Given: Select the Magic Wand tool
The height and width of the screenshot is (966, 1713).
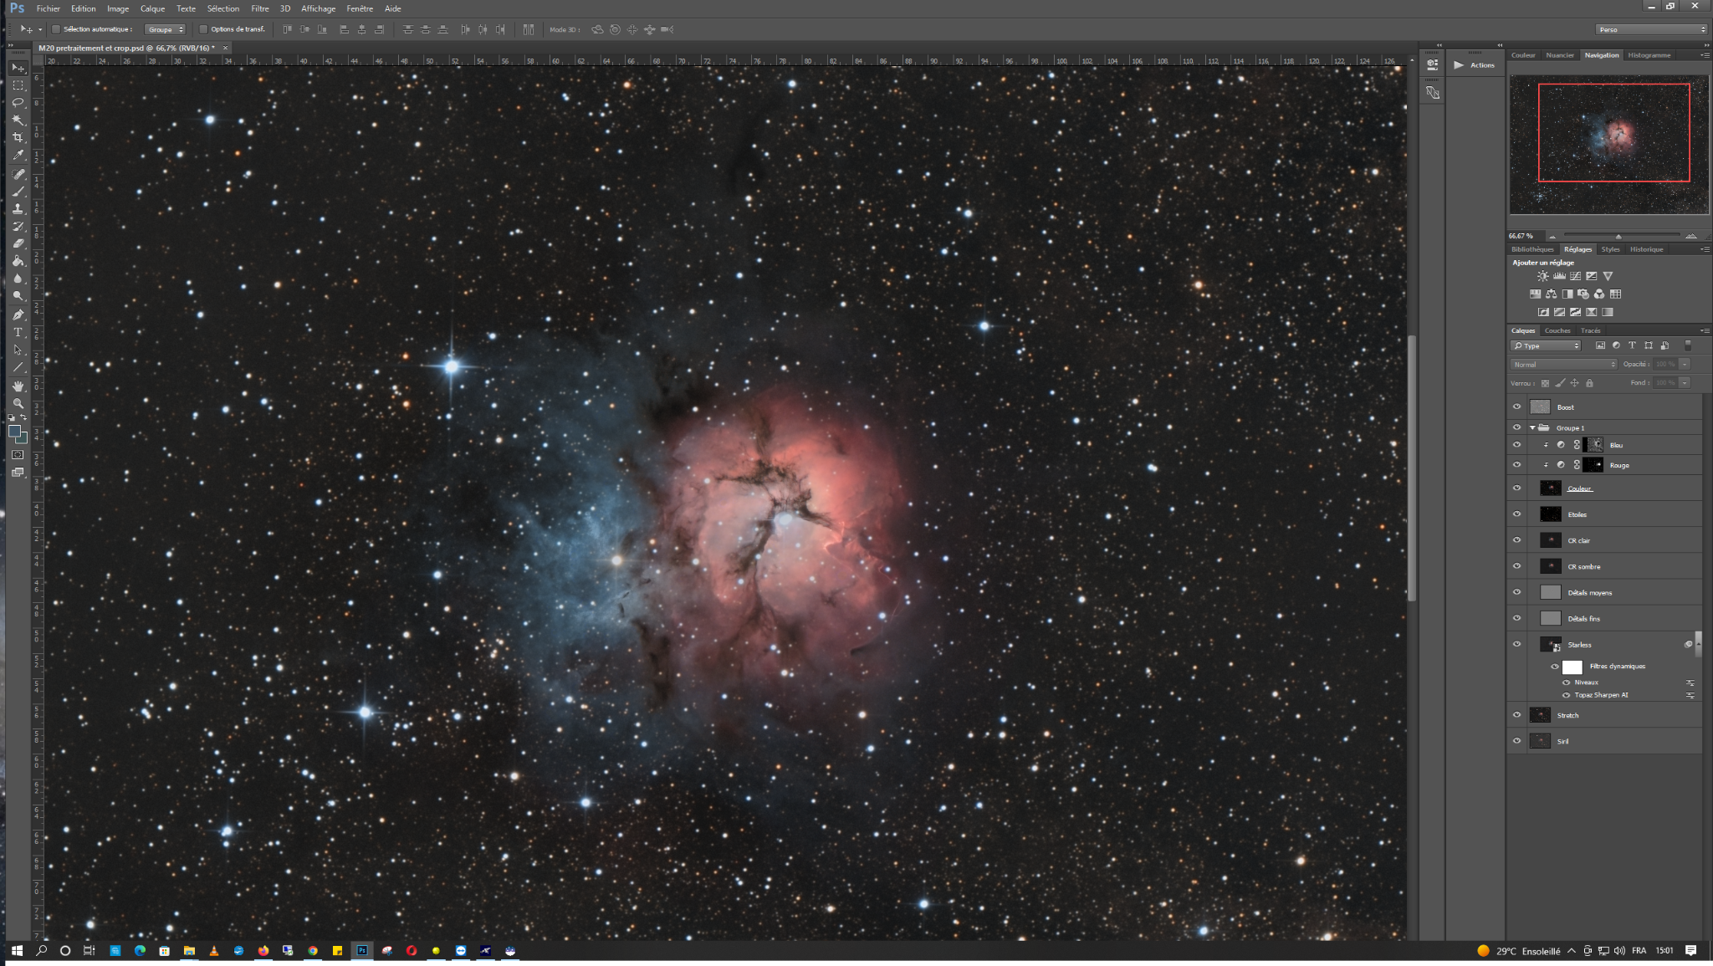Looking at the screenshot, I should pos(18,120).
